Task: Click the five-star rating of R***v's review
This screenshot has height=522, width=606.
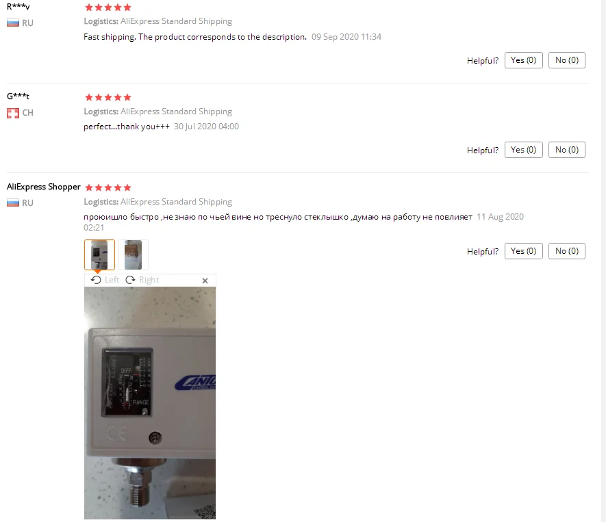Action: click(108, 8)
